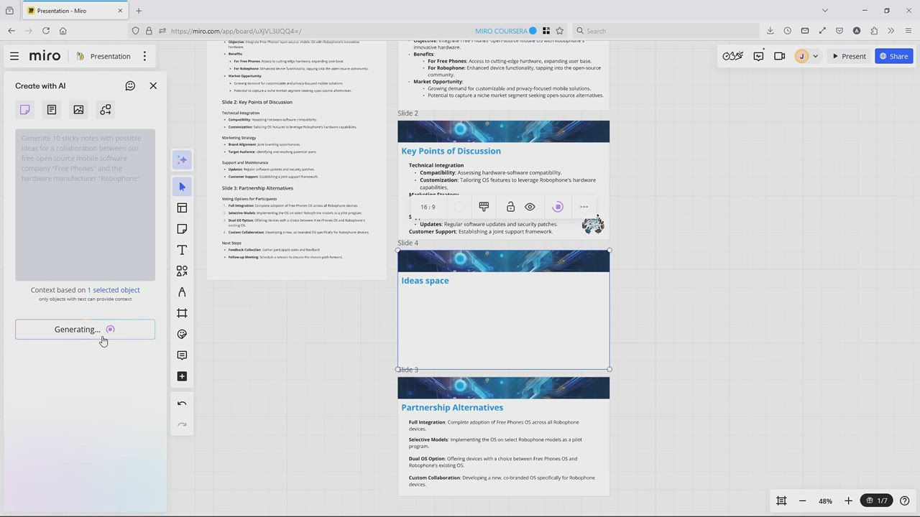Image resolution: width=920 pixels, height=517 pixels.
Task: Switch AI panel to document mode
Action: (x=52, y=110)
